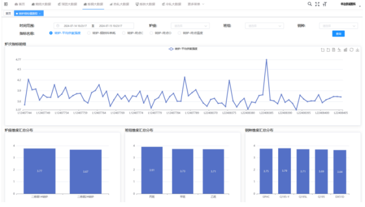Viewport: 365px width, 207px height.
Task: Open the 更多菜单 top menu
Action: pyautogui.click(x=196, y=4)
